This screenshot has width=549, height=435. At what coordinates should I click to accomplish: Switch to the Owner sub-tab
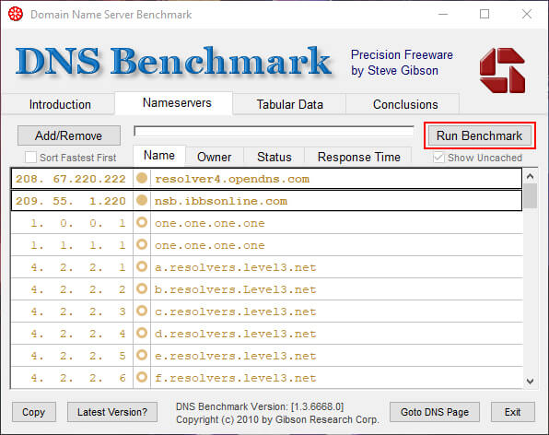(x=215, y=157)
